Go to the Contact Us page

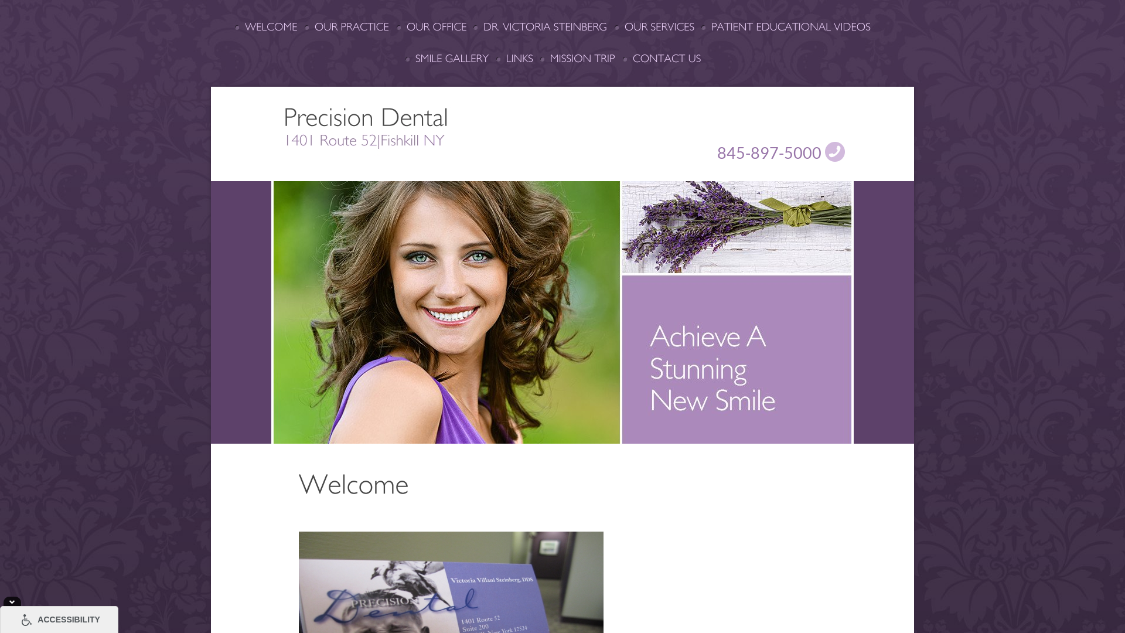tap(667, 59)
